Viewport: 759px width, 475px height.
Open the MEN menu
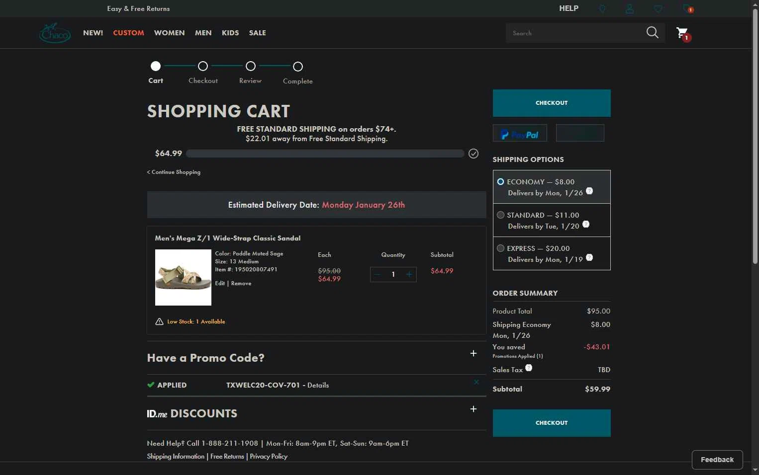click(x=203, y=33)
